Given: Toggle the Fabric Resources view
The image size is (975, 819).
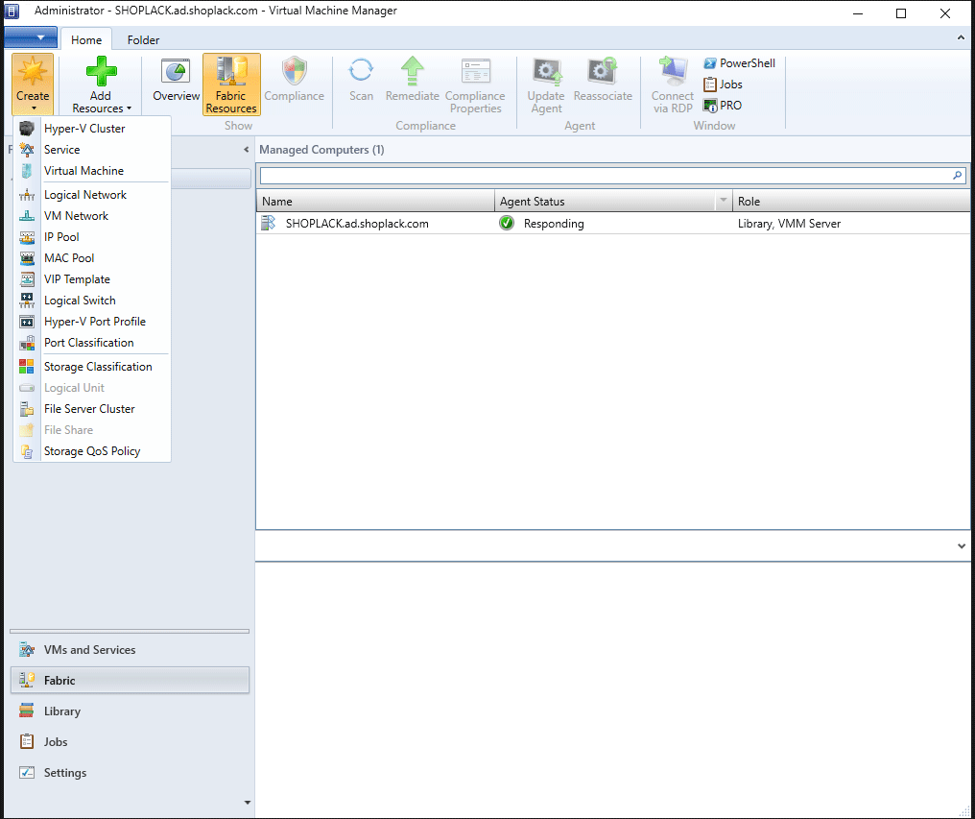Looking at the screenshot, I should pyautogui.click(x=231, y=84).
